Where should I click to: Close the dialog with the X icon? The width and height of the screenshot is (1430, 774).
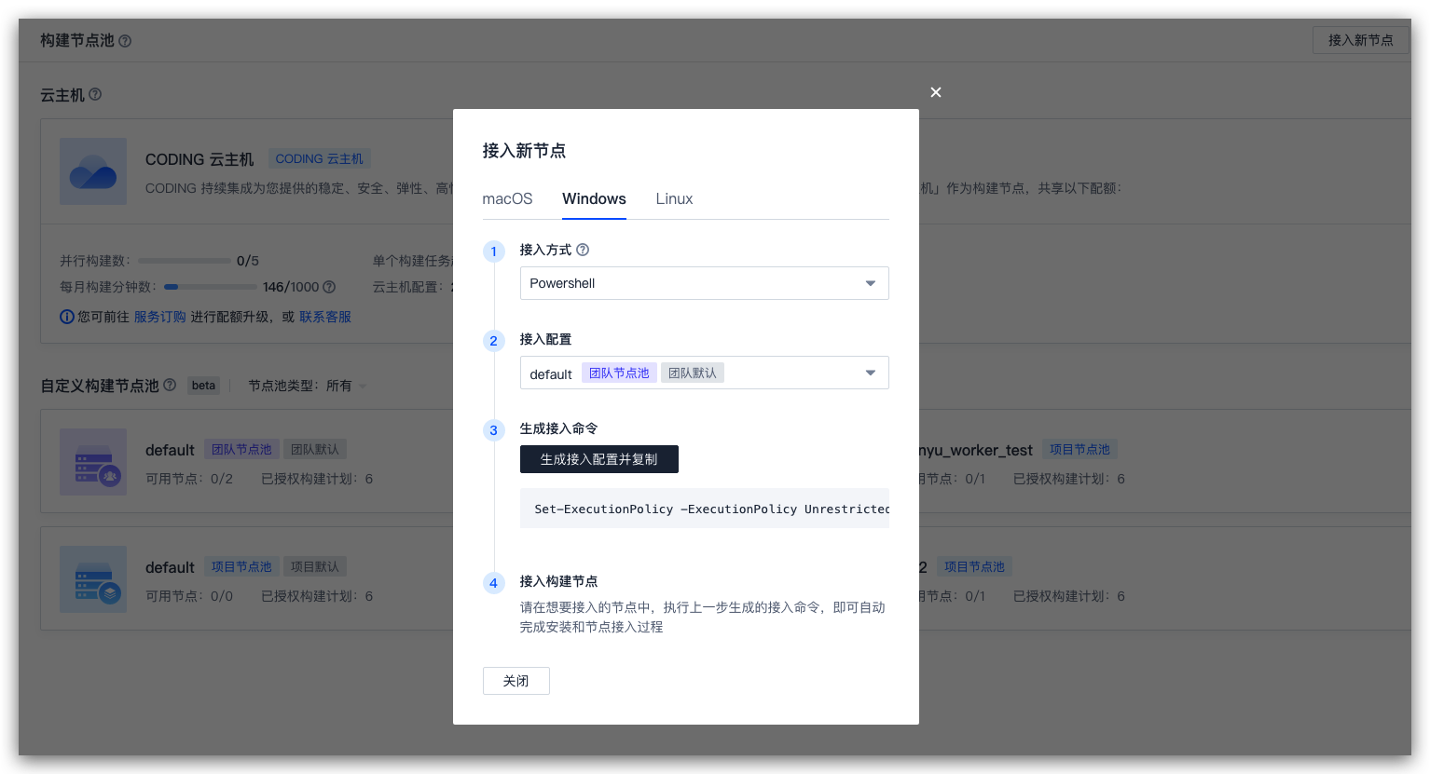point(936,92)
